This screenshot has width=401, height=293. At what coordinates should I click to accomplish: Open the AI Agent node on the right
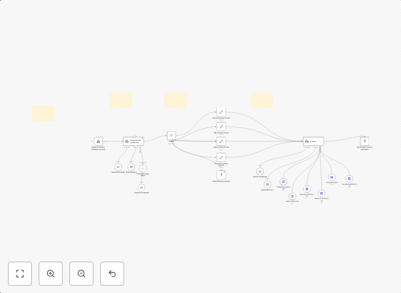point(313,141)
